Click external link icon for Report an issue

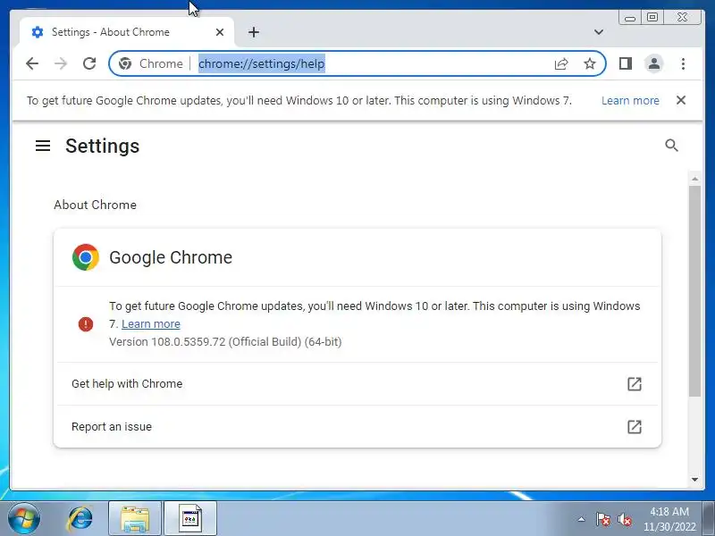(635, 427)
